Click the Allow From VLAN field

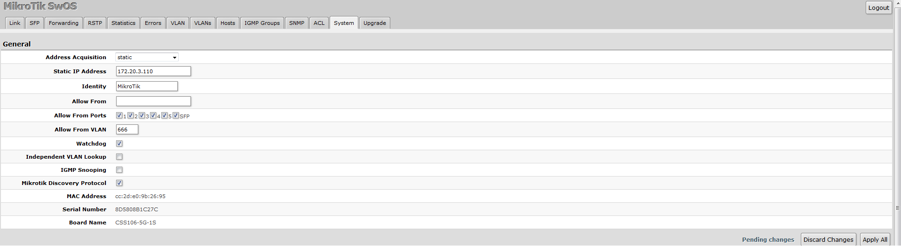pyautogui.click(x=127, y=130)
